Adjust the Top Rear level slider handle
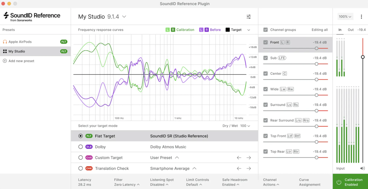Screen dimensions: 368x189 click(317, 157)
